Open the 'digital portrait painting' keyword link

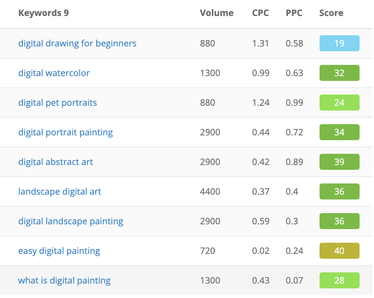tap(65, 132)
